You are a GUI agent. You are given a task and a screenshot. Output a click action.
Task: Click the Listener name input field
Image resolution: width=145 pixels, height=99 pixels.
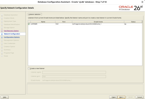(74, 72)
